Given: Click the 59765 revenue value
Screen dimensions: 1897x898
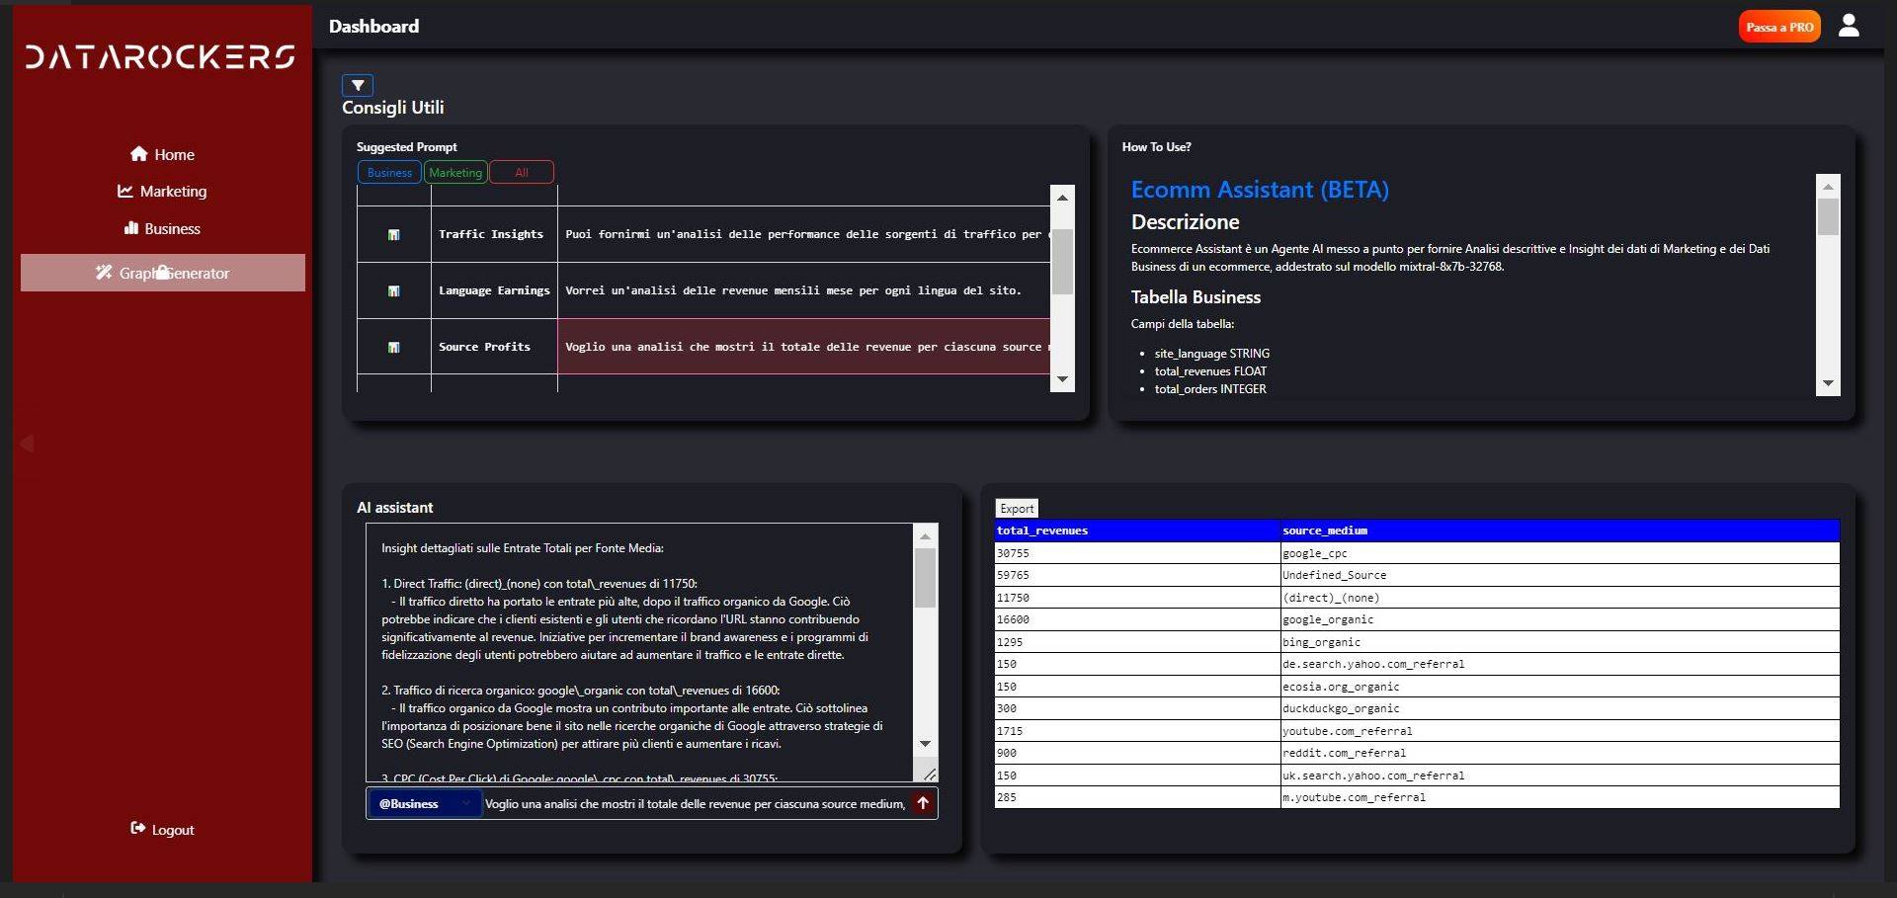Looking at the screenshot, I should point(1013,575).
